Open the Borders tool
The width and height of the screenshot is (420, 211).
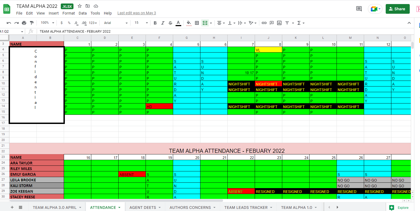(197, 23)
